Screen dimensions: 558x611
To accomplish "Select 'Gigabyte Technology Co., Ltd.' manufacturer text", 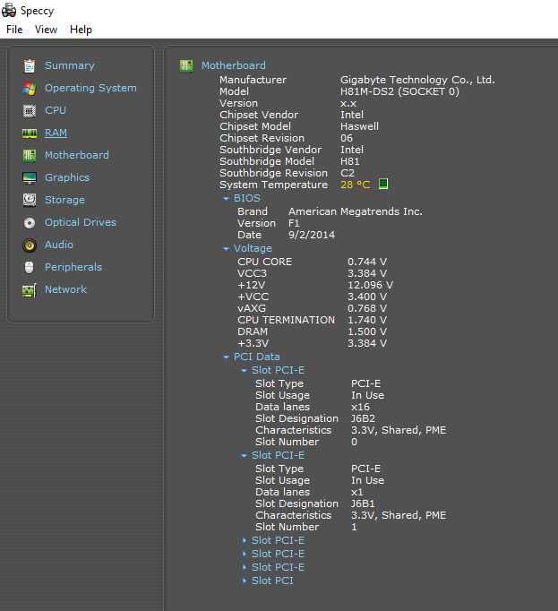I will [417, 80].
